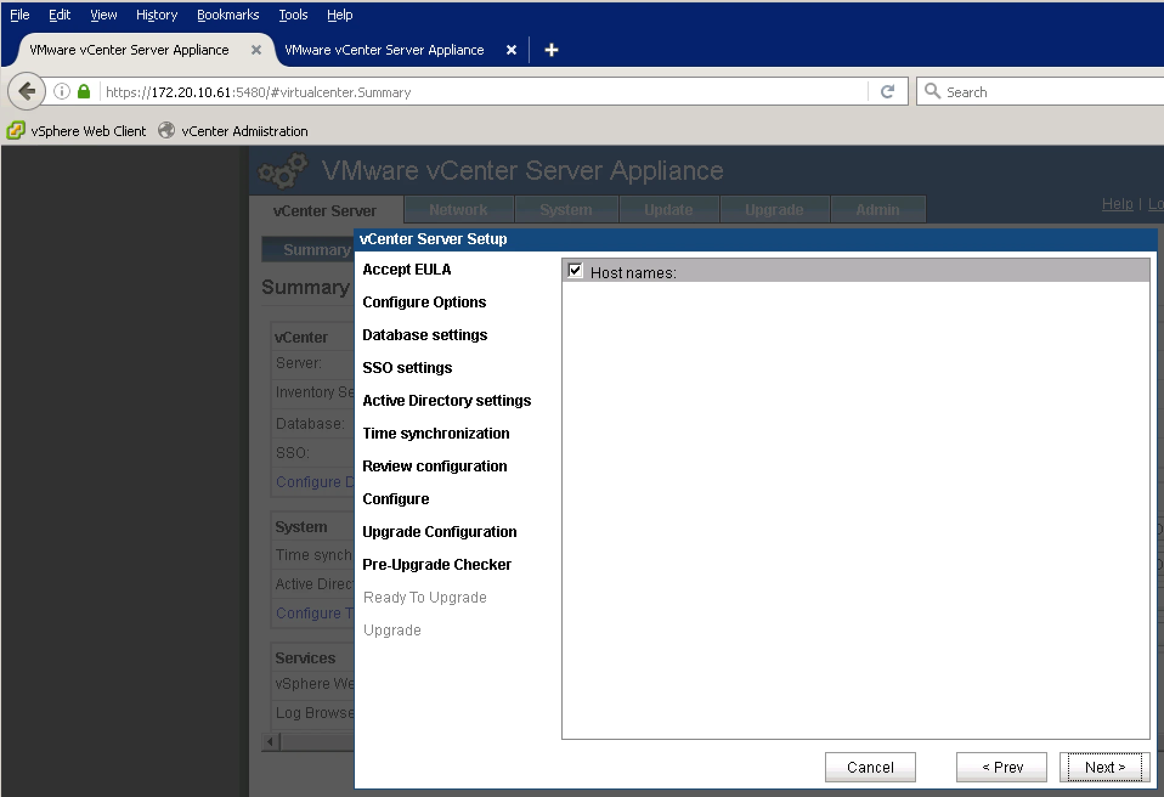Screen dimensions: 1164x797
Task: Click the Cancel button
Action: pos(870,767)
